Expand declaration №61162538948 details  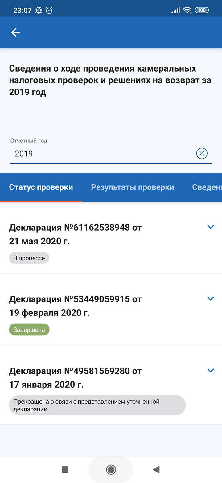point(211,227)
